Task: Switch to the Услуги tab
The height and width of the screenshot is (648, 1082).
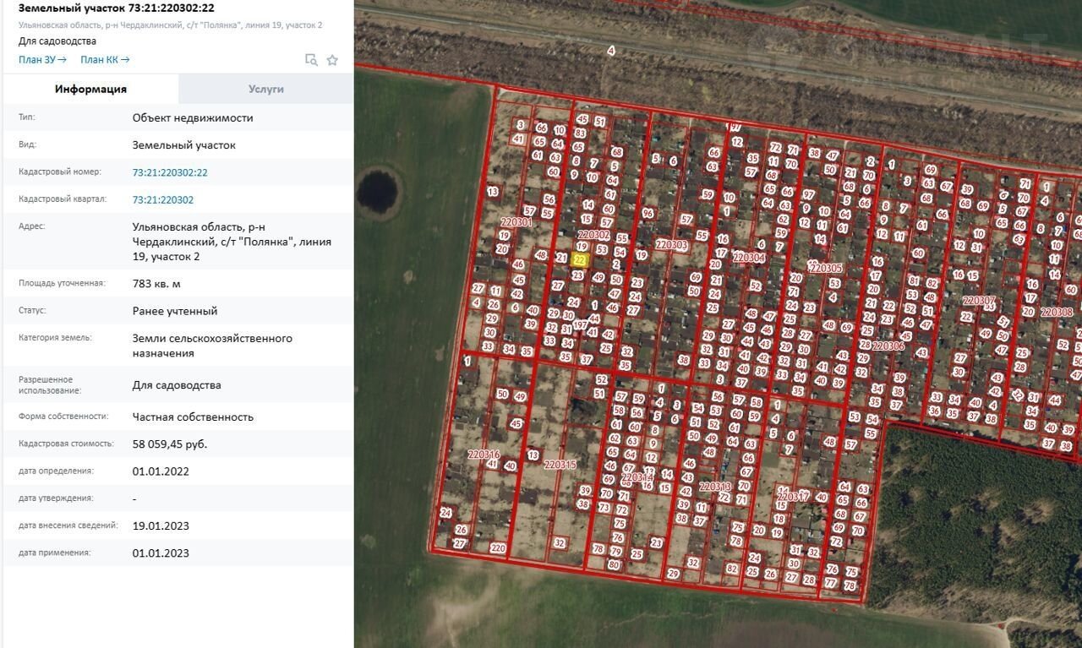Action: [265, 89]
